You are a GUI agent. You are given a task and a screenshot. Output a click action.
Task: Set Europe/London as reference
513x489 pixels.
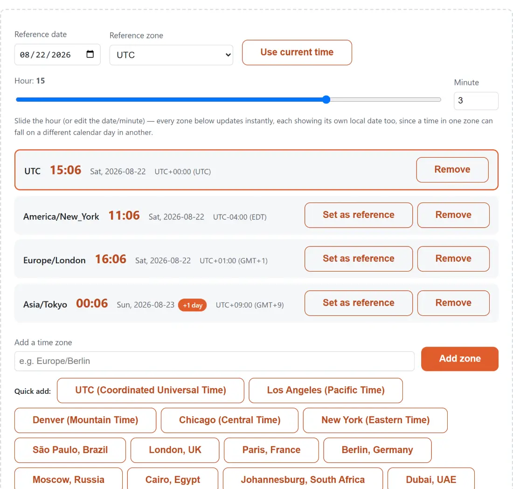(359, 258)
